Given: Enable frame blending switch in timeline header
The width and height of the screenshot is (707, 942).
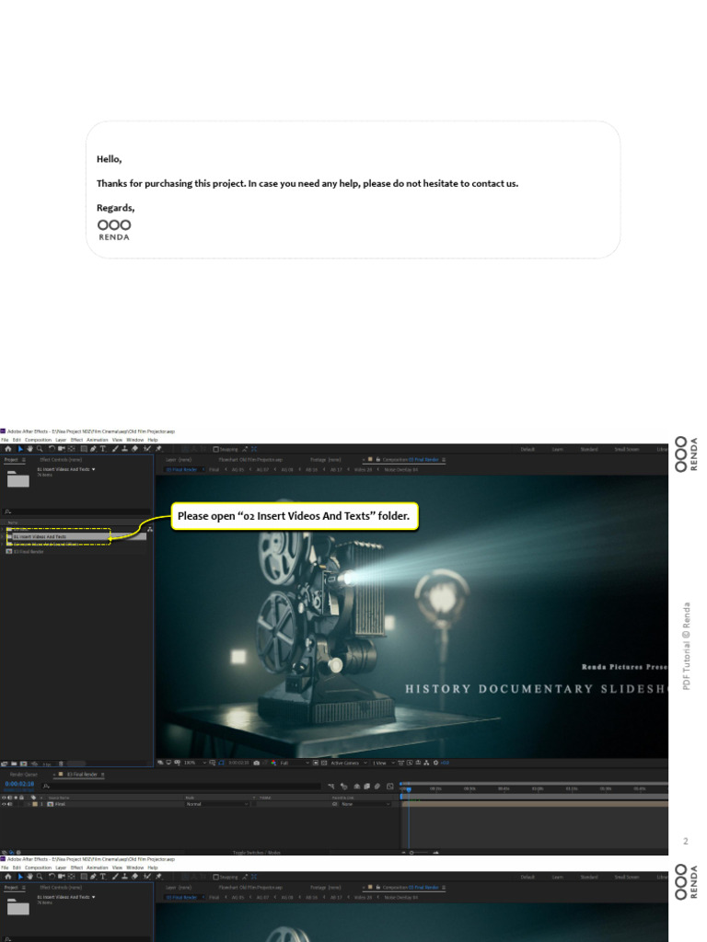Looking at the screenshot, I should [x=366, y=787].
